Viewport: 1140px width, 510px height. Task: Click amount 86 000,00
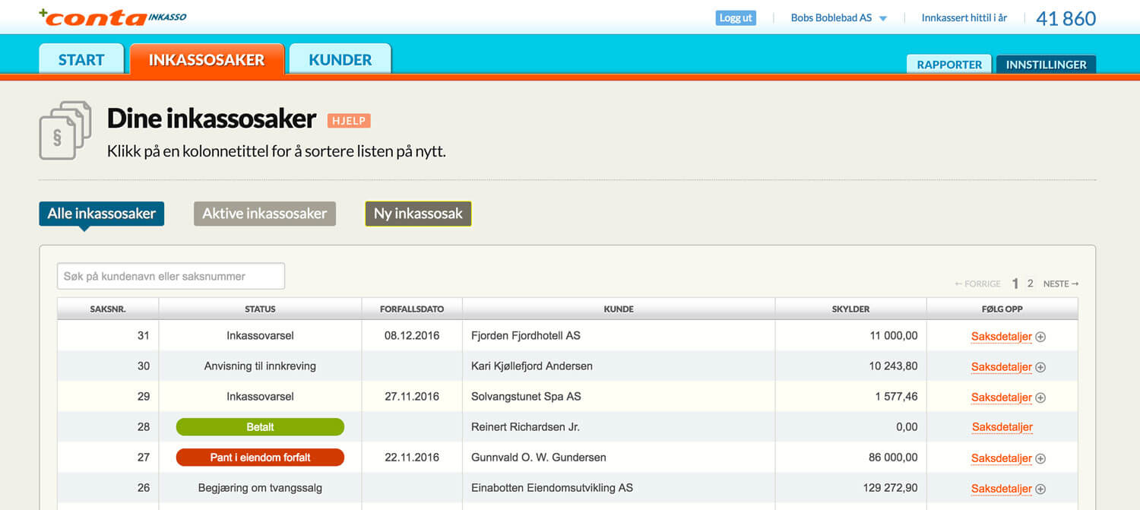point(893,457)
